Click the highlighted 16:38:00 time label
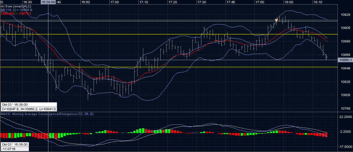Screen dimensions: 353x152 48,2
